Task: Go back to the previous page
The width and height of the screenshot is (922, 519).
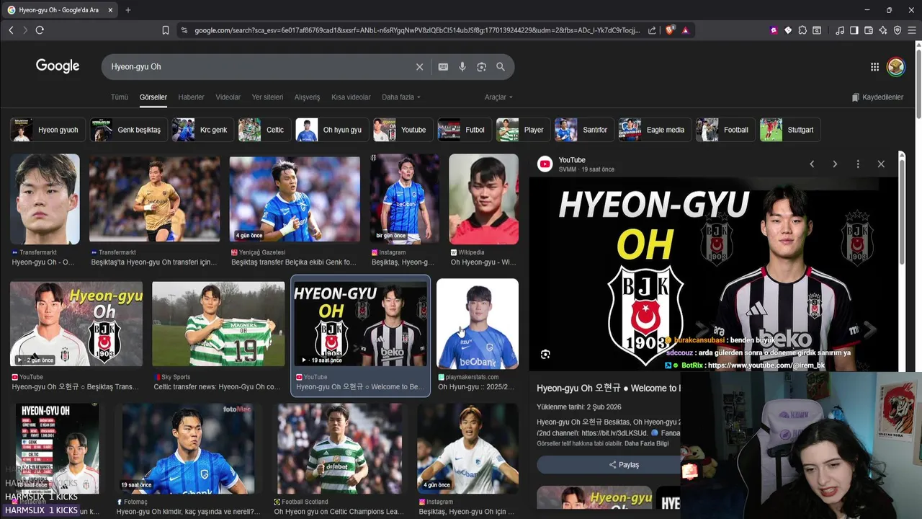Action: (11, 30)
